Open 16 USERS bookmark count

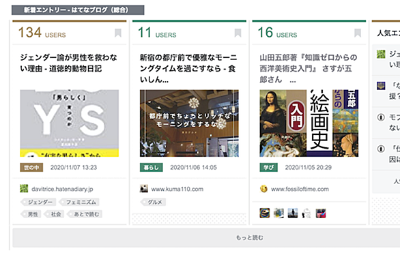point(277,33)
